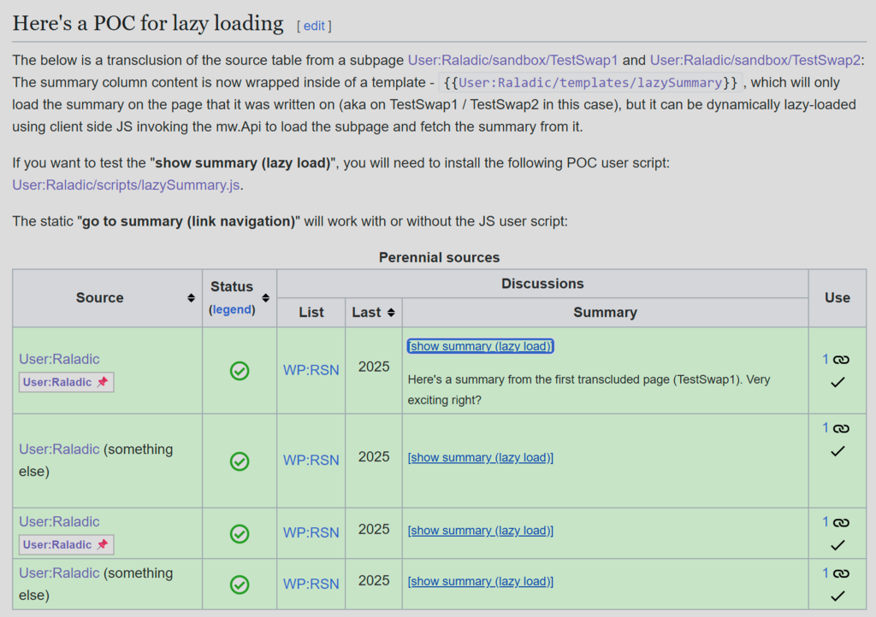This screenshot has height=617, width=876.
Task: Click the chain link icon in last row Use column
Action: coord(842,573)
